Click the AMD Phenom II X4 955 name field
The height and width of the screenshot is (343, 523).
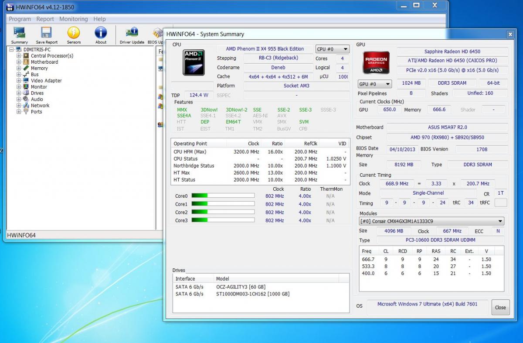point(265,49)
